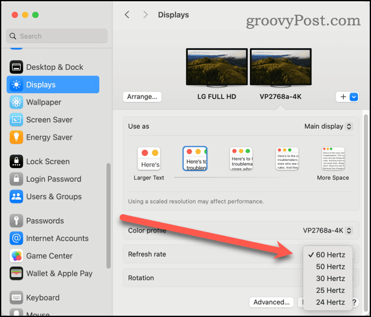Open Energy Saver sidebar label
Image resolution: width=371 pixels, height=317 pixels.
[49, 138]
